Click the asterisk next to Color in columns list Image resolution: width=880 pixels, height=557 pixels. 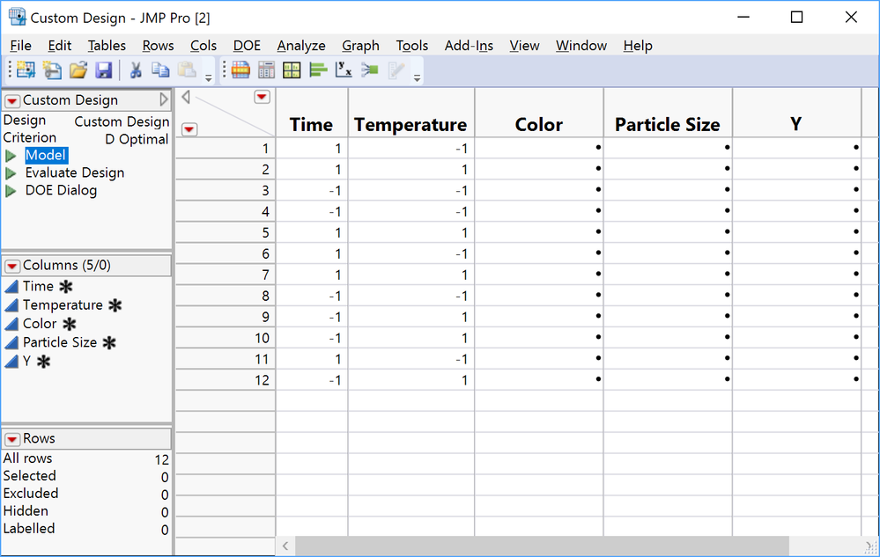tap(70, 324)
